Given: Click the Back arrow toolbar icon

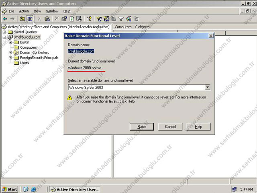Looking at the screenshot, I should tap(5, 19).
